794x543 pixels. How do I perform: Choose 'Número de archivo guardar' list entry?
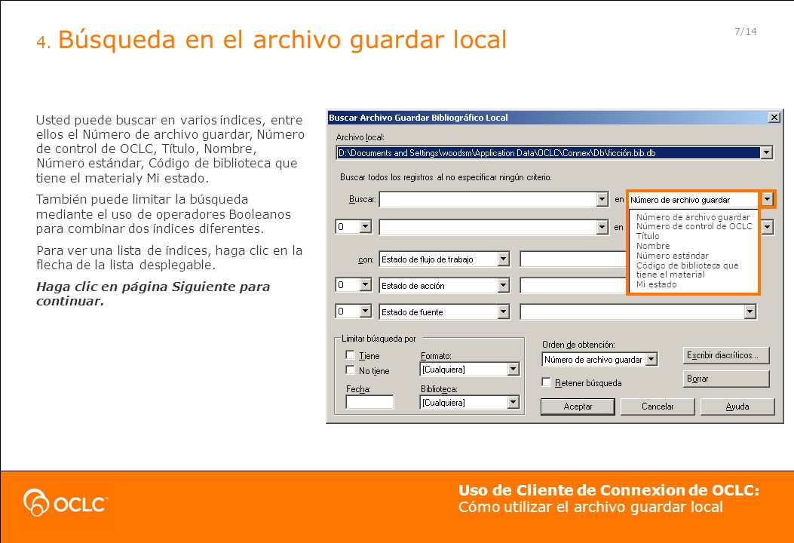point(693,216)
